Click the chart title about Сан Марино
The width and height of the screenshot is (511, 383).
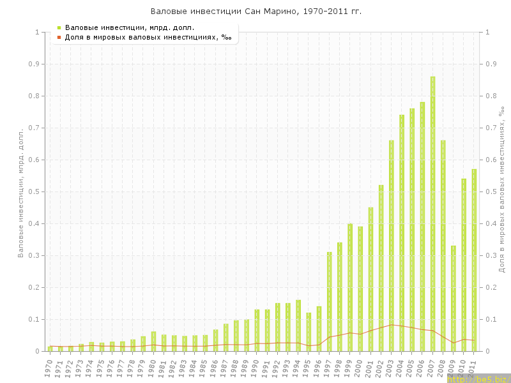point(256,11)
